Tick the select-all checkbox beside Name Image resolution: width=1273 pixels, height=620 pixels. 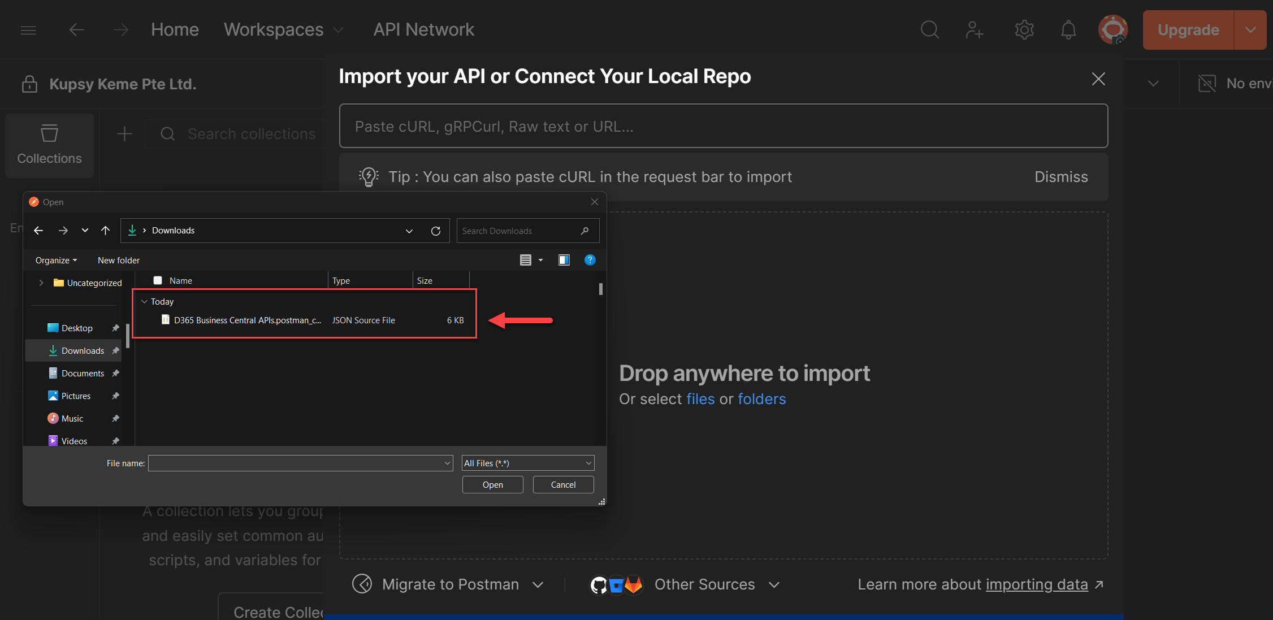(x=158, y=280)
